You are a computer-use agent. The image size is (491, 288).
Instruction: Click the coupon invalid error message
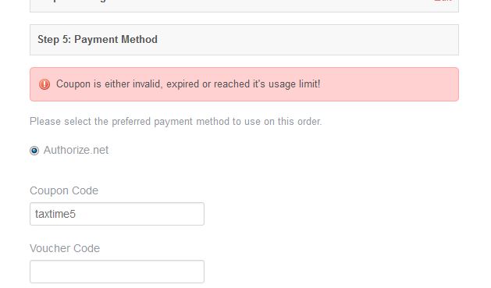point(188,84)
